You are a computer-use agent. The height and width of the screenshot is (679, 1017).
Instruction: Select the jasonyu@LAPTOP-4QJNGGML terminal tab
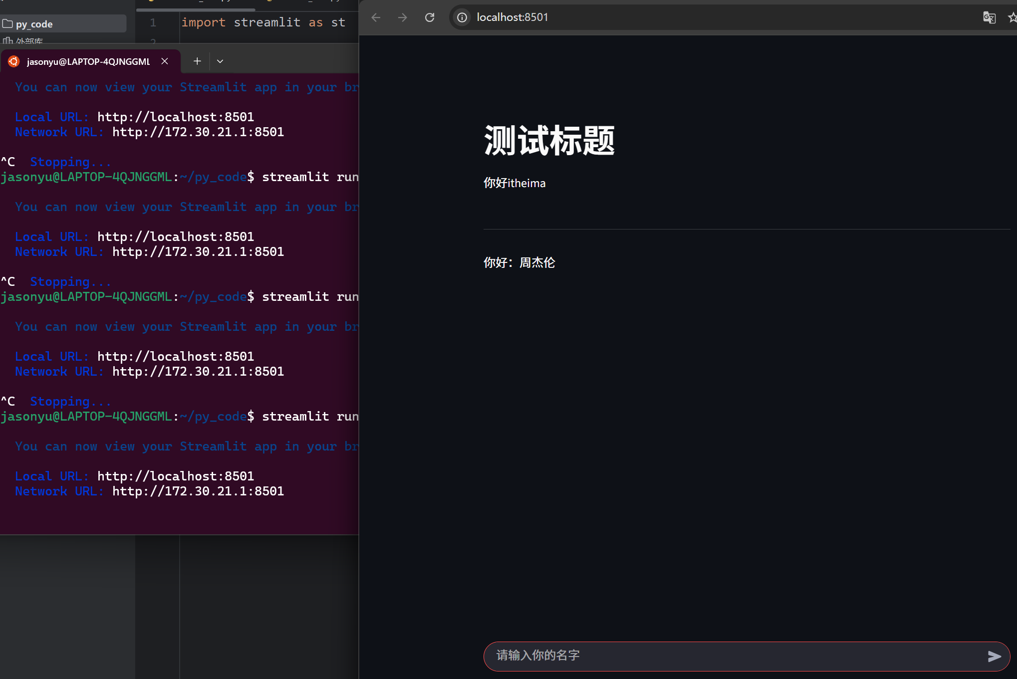[88, 61]
